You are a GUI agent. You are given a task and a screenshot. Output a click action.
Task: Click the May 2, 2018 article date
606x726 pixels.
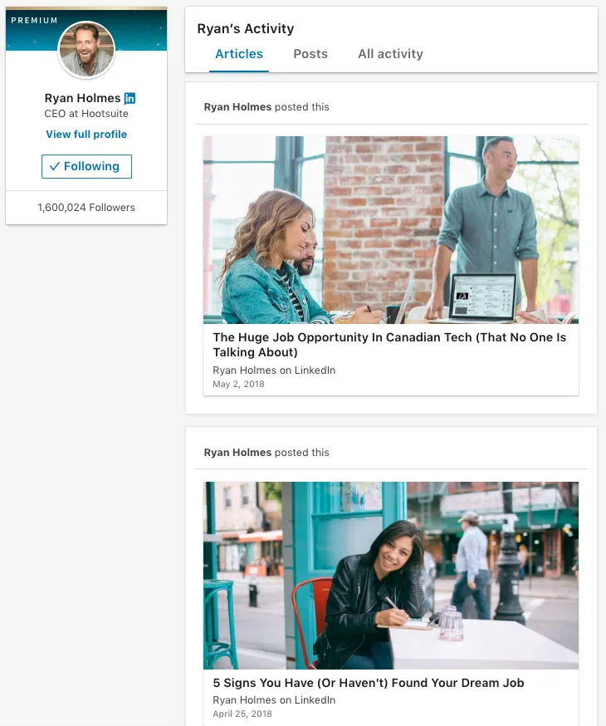click(239, 384)
